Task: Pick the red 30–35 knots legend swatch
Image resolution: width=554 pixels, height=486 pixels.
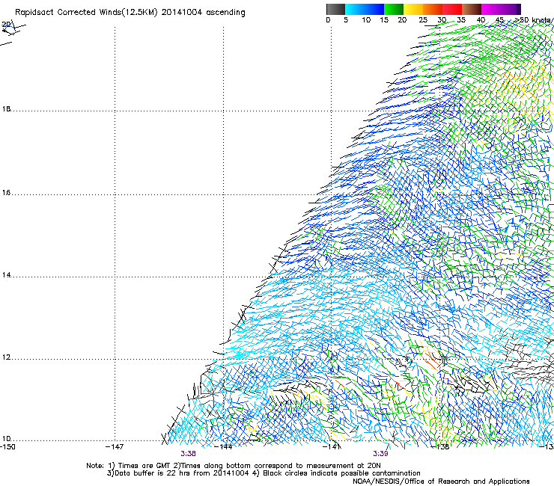Action: pyautogui.click(x=452, y=9)
